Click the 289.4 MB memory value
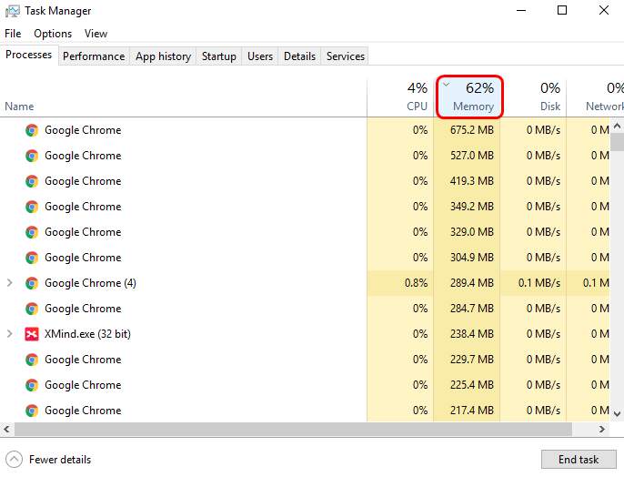Image resolution: width=624 pixels, height=477 pixels. 472,283
